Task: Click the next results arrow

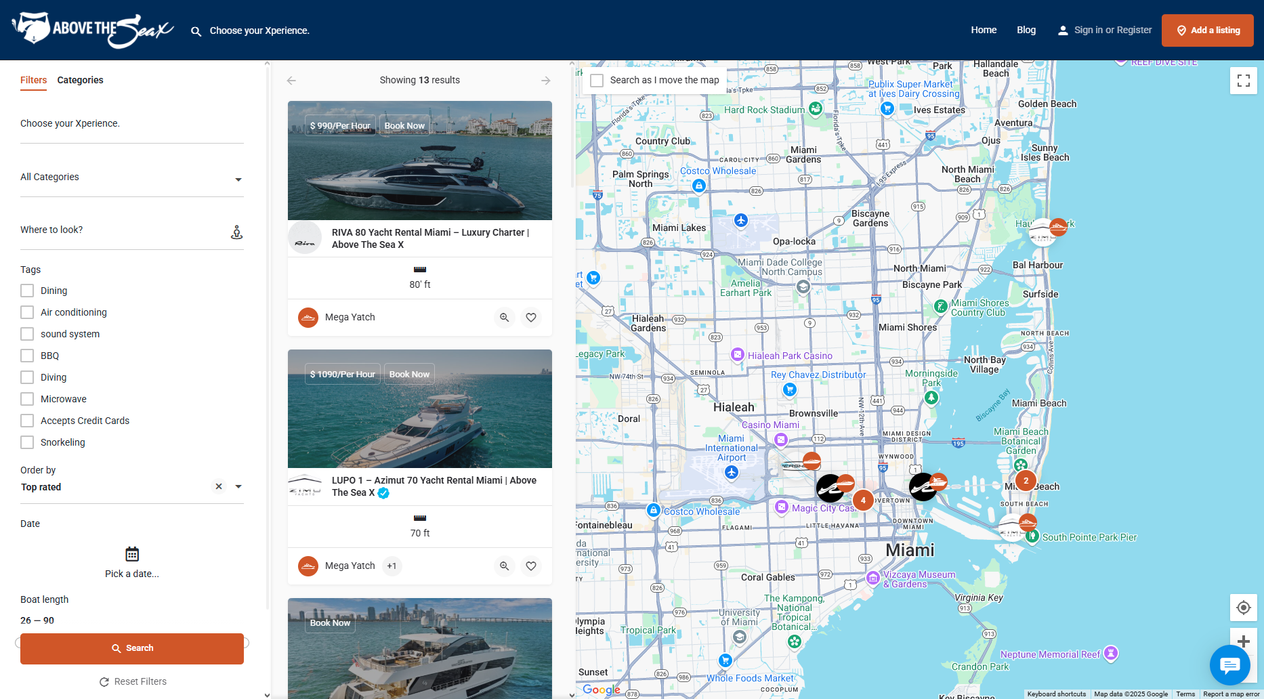Action: (546, 81)
